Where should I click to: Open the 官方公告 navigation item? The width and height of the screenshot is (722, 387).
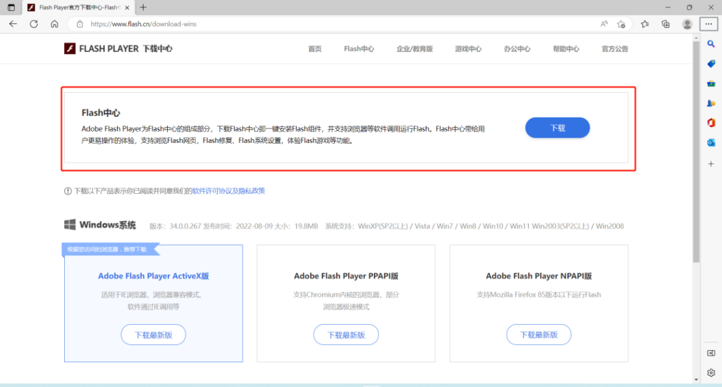click(x=615, y=49)
